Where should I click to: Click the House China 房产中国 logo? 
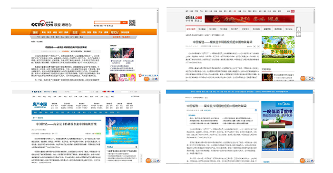39,105
